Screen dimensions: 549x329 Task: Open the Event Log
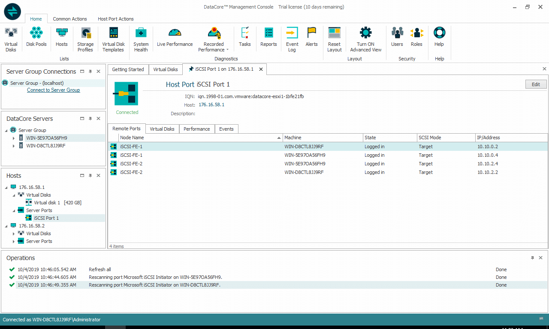[292, 39]
